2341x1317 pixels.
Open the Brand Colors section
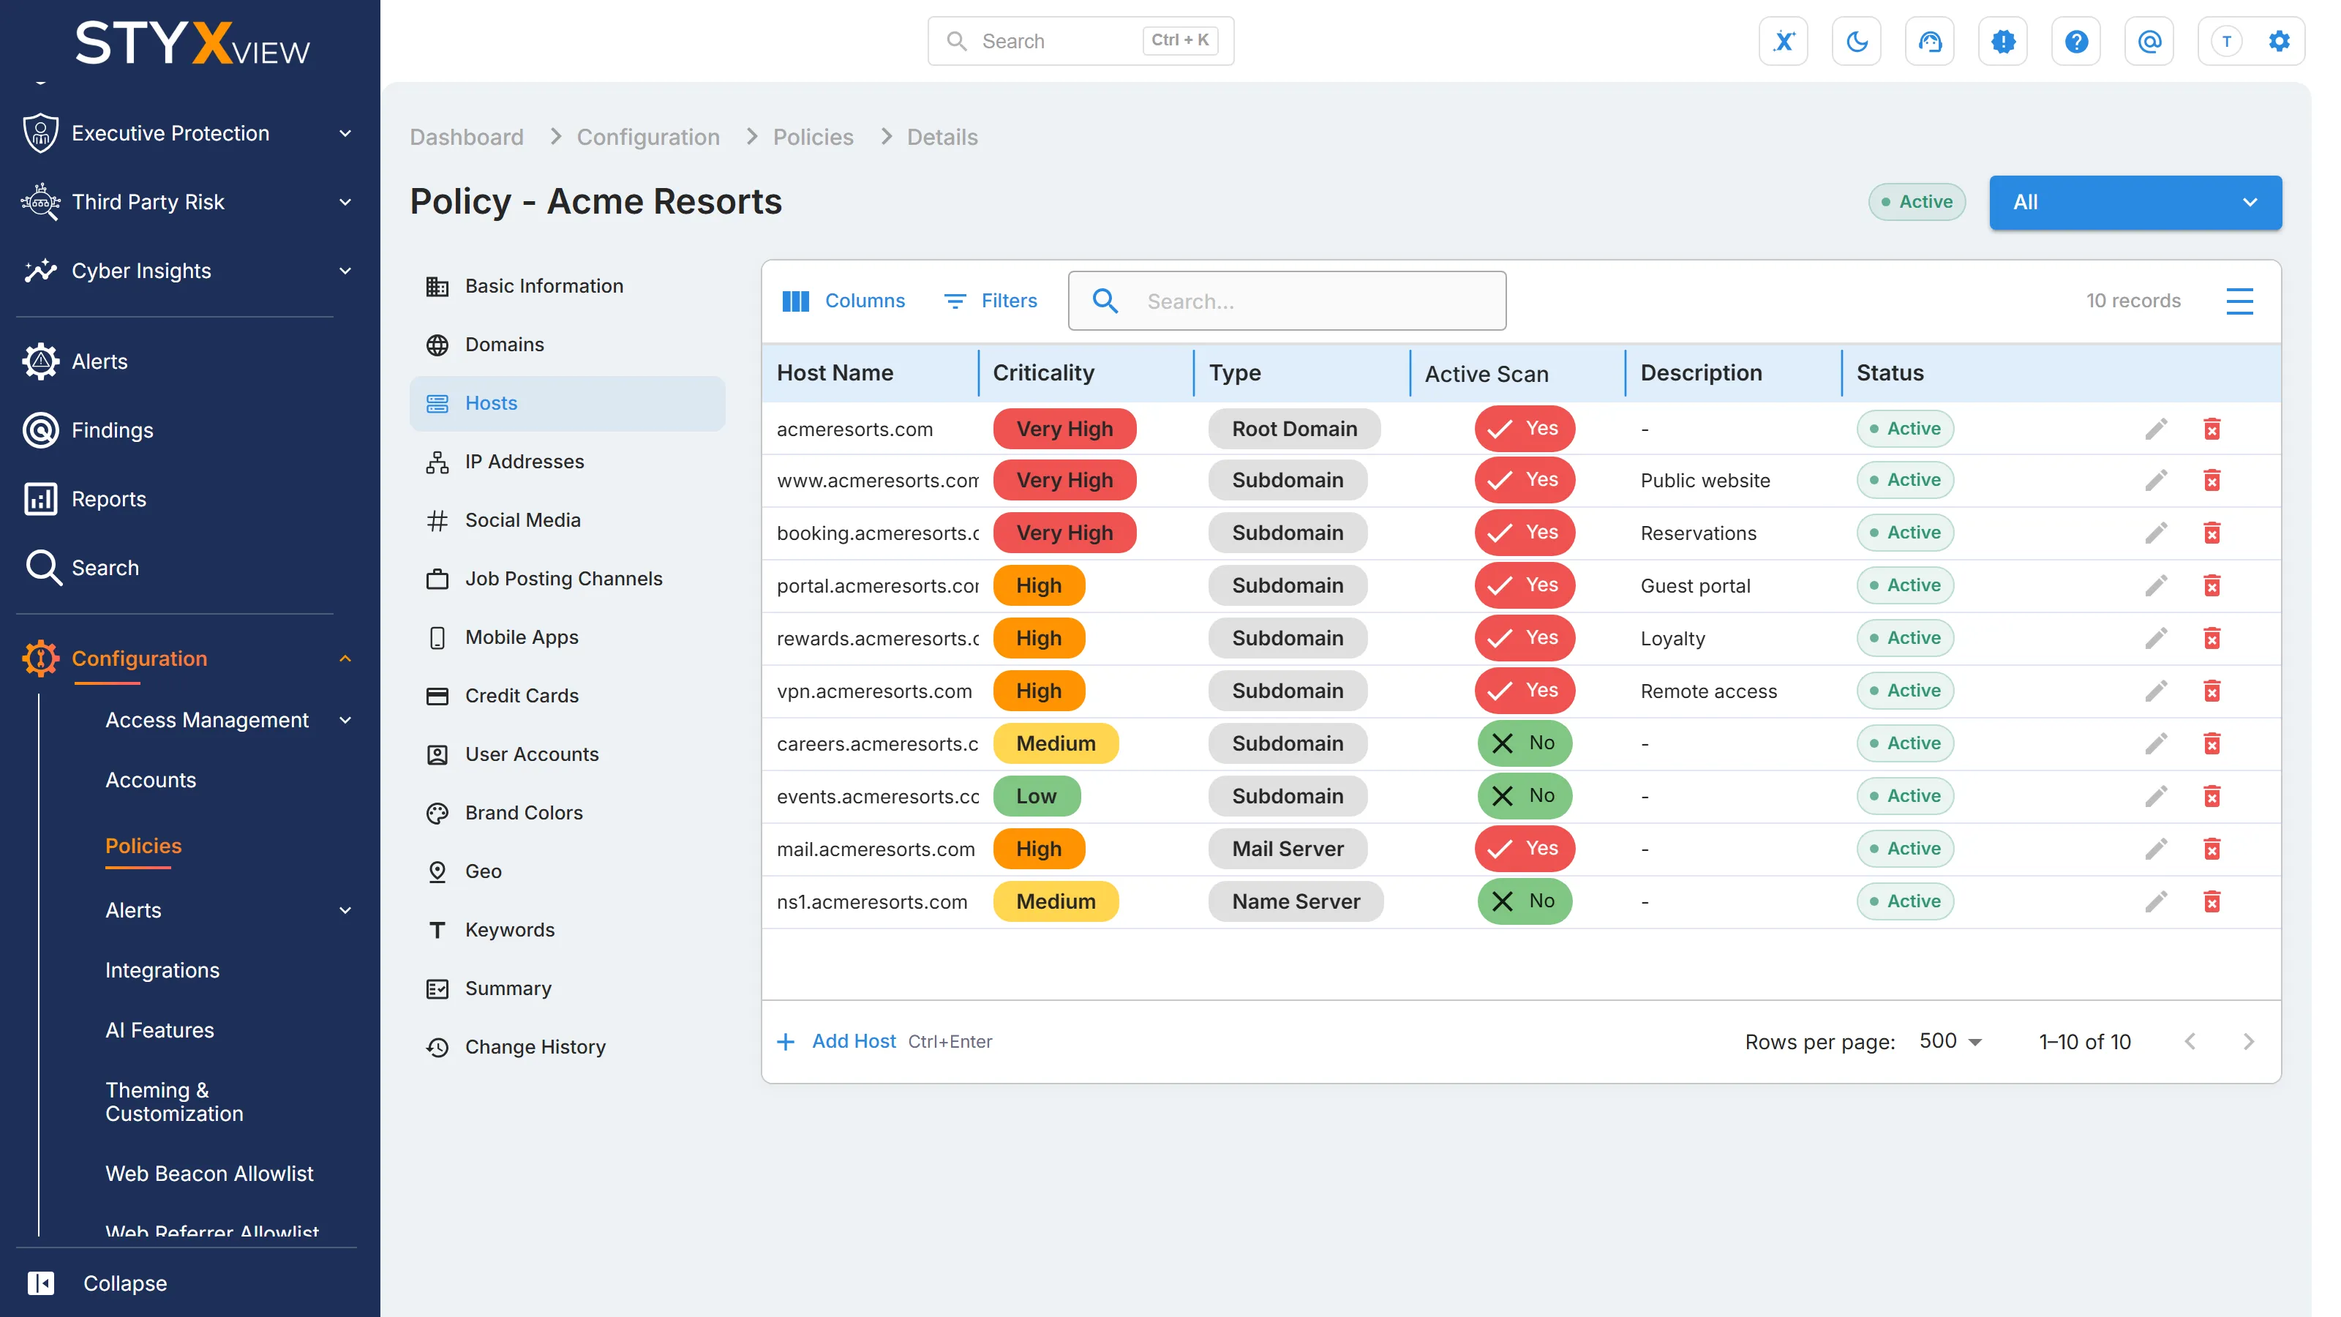pyautogui.click(x=567, y=813)
